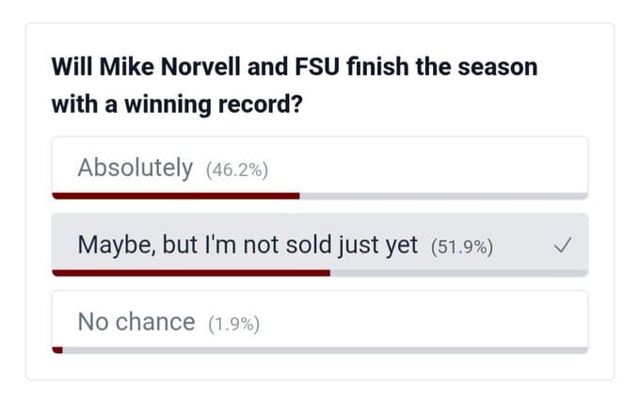640x403 pixels.
Task: Click the 1.9% result percentage
Action: [x=232, y=324]
